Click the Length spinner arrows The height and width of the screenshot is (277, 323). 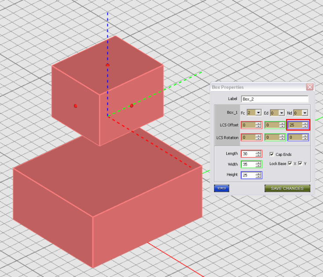click(x=258, y=154)
